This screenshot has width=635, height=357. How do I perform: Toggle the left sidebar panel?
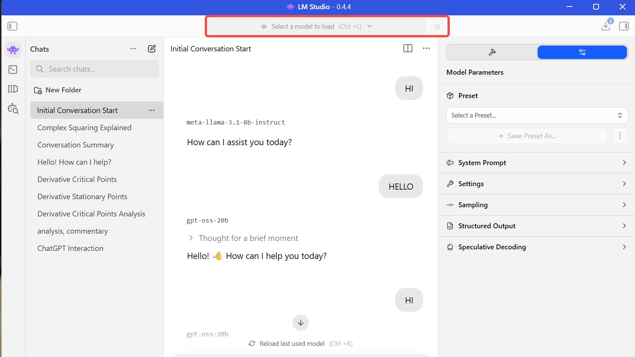pos(12,26)
